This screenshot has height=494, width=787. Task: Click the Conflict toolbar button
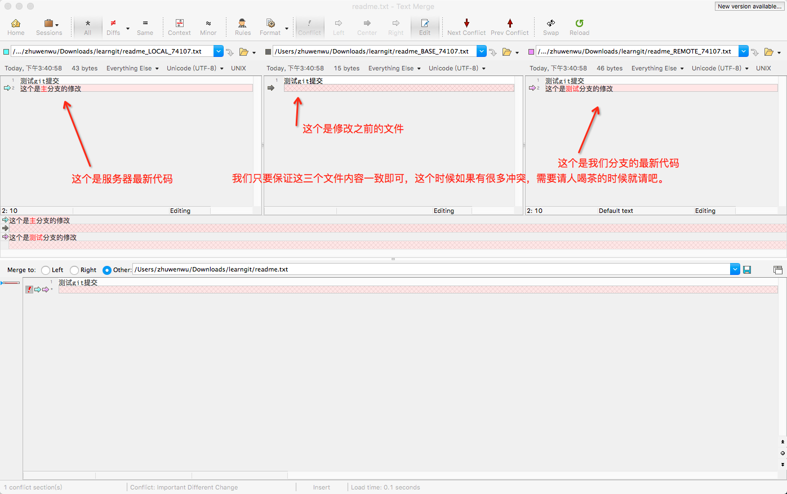pos(309,26)
